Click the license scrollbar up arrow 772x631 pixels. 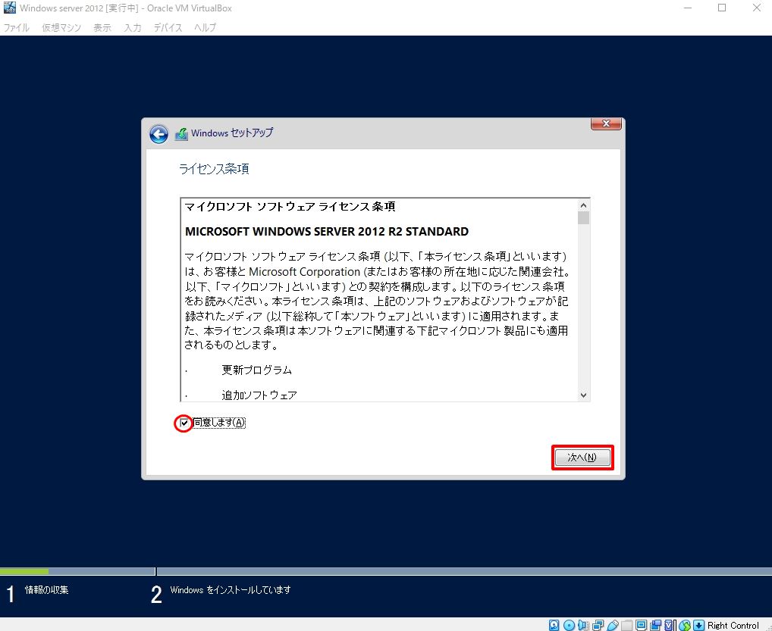(583, 205)
